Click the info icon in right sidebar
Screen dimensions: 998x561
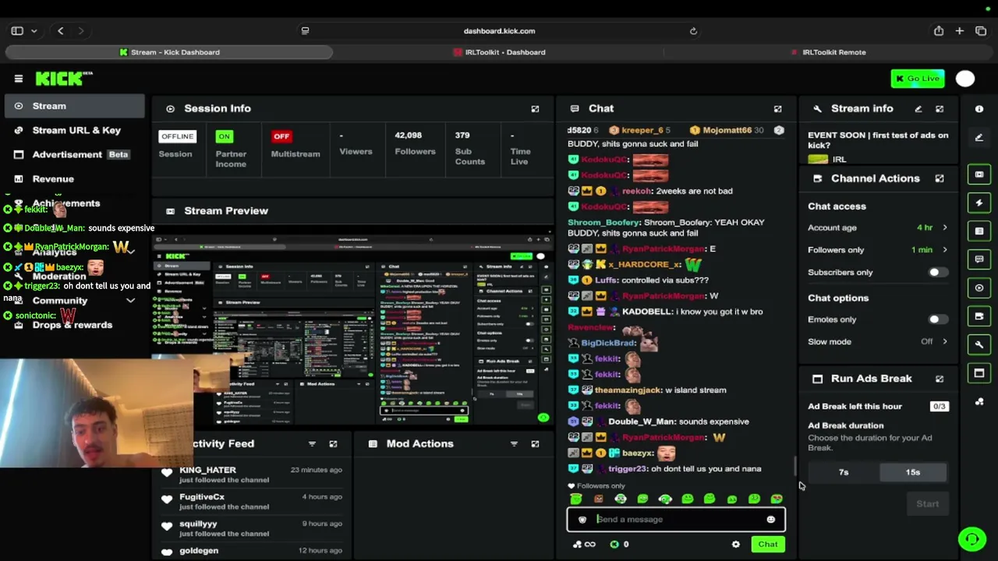(979, 109)
